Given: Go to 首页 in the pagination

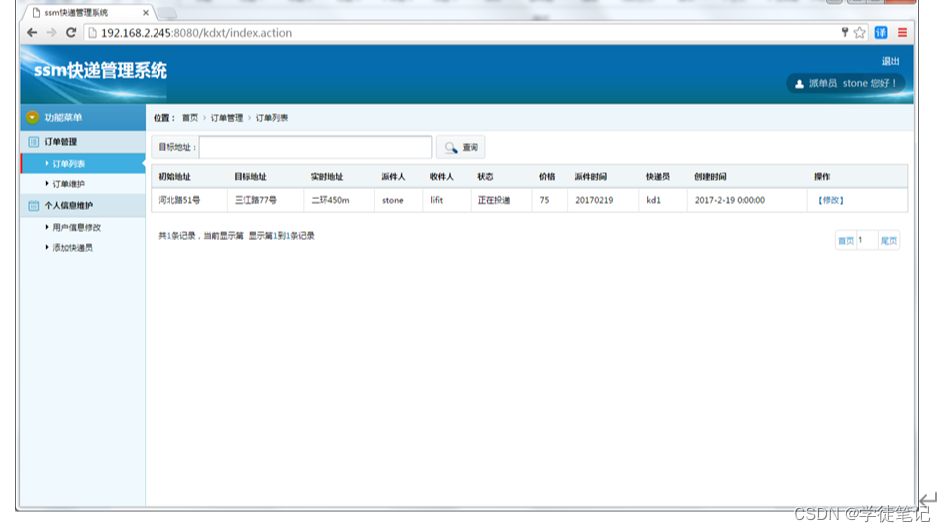Looking at the screenshot, I should point(846,241).
